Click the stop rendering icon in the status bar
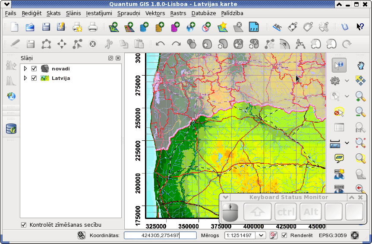Screen dimensions: 372x244 [273, 235]
